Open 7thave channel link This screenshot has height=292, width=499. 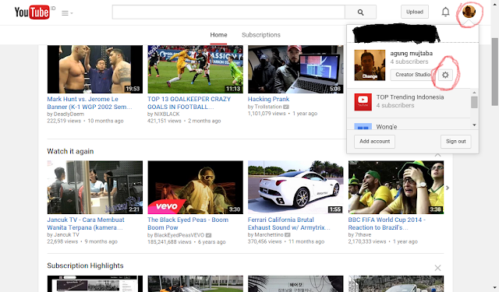point(363,235)
